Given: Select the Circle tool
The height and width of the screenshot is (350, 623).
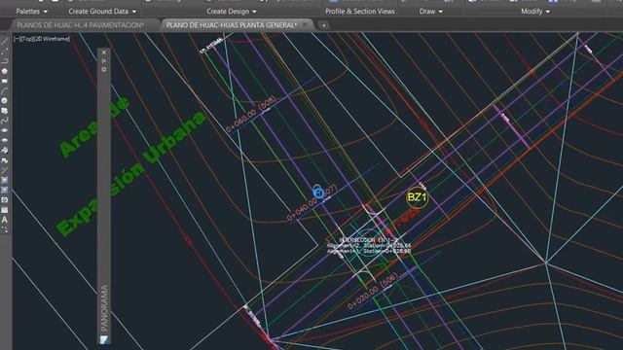Looking at the screenshot, I should coord(4,101).
